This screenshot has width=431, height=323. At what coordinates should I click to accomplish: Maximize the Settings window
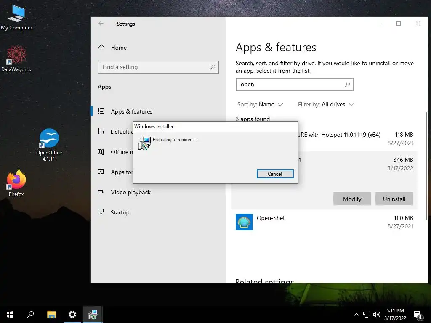pyautogui.click(x=399, y=24)
